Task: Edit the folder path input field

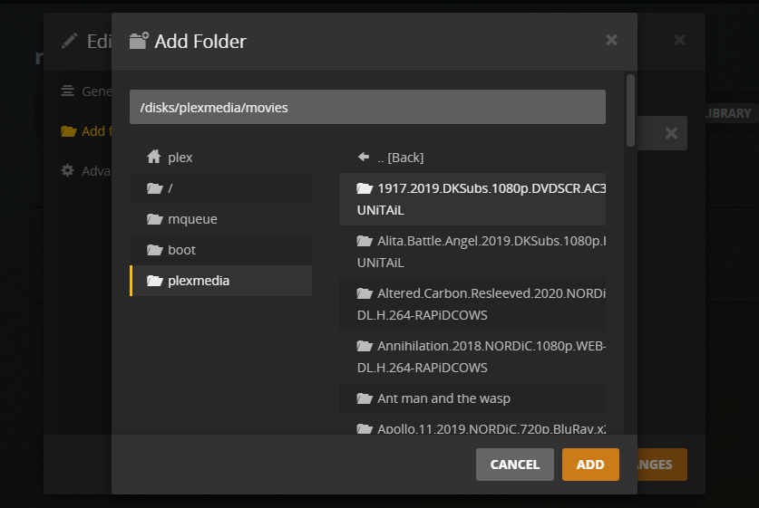Action: coord(367,107)
